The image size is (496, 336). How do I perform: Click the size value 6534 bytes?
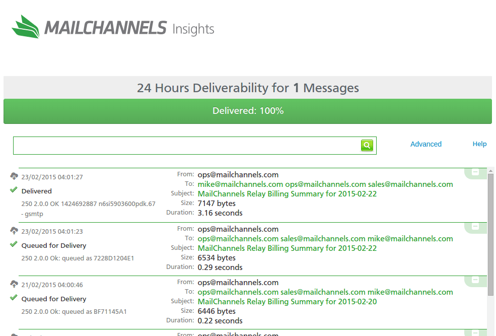click(217, 258)
